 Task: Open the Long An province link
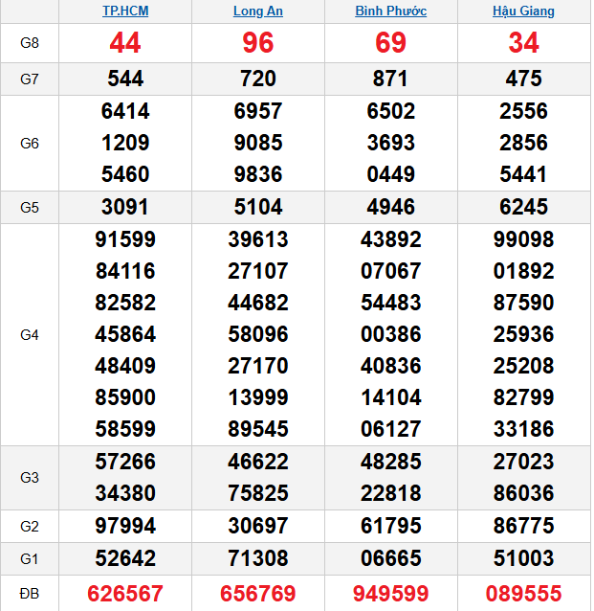click(258, 11)
